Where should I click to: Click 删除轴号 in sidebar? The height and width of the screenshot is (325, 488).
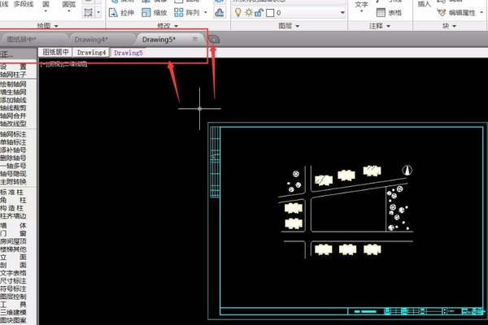(13, 158)
